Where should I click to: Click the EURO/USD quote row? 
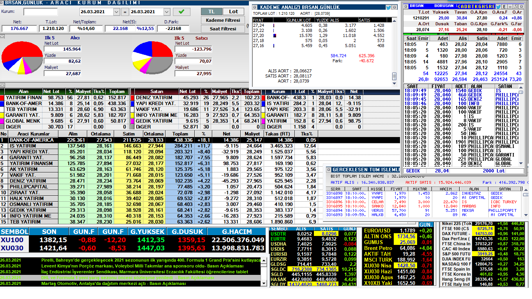398,230
